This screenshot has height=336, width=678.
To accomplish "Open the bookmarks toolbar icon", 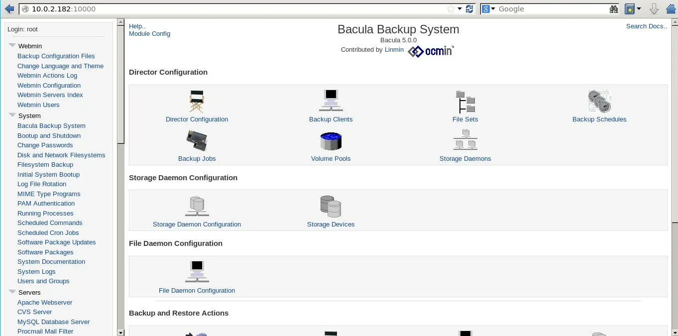I will (x=630, y=9).
